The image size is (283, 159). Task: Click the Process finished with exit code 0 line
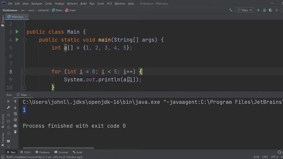pyautogui.click(x=74, y=126)
